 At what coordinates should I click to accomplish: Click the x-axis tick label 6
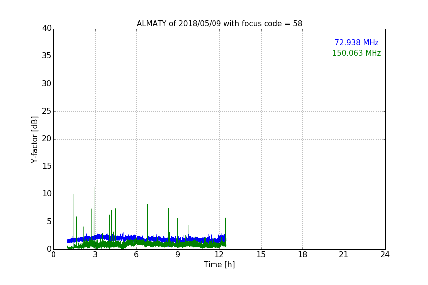(136, 255)
